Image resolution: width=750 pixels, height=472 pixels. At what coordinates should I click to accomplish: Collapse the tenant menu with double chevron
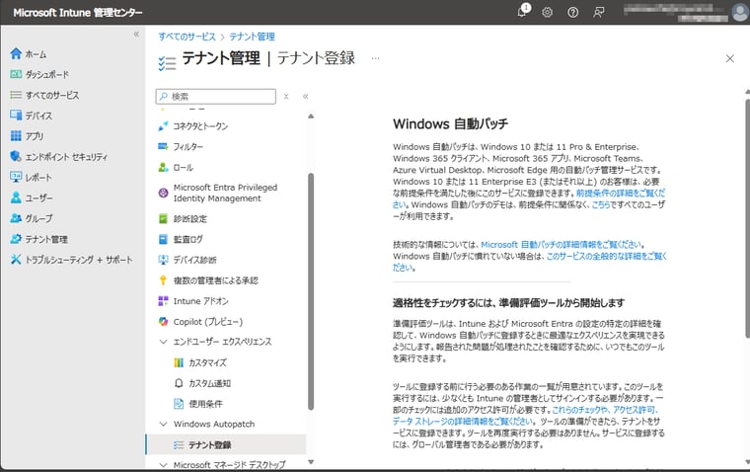(x=305, y=96)
